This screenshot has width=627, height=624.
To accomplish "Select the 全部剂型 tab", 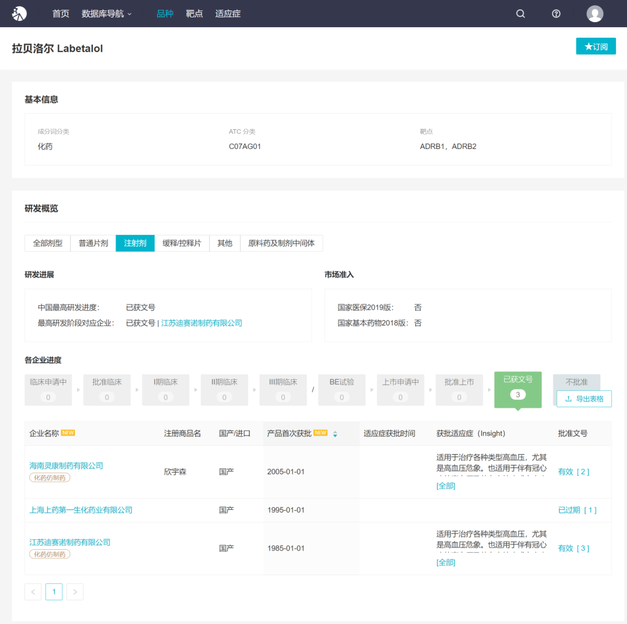I will [x=48, y=243].
